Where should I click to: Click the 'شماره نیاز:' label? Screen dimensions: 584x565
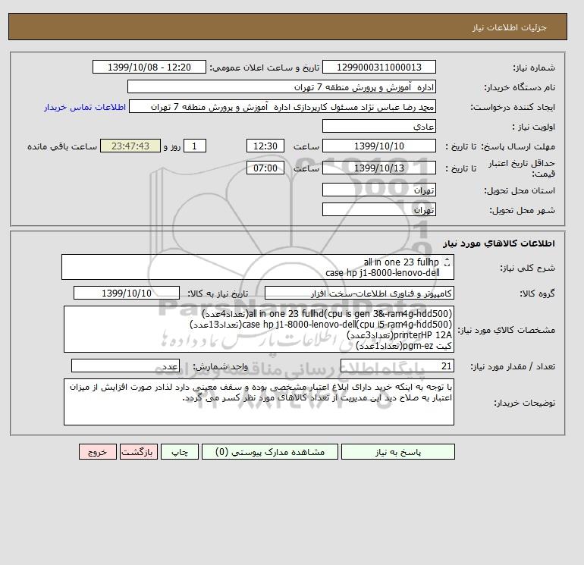pos(534,67)
